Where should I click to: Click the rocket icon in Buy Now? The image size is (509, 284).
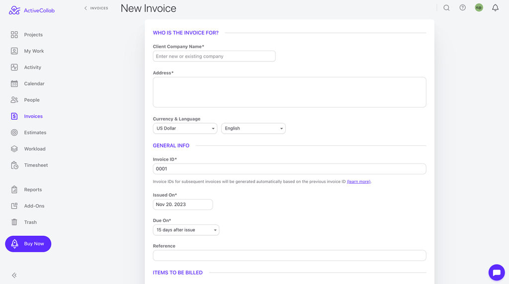click(x=14, y=244)
